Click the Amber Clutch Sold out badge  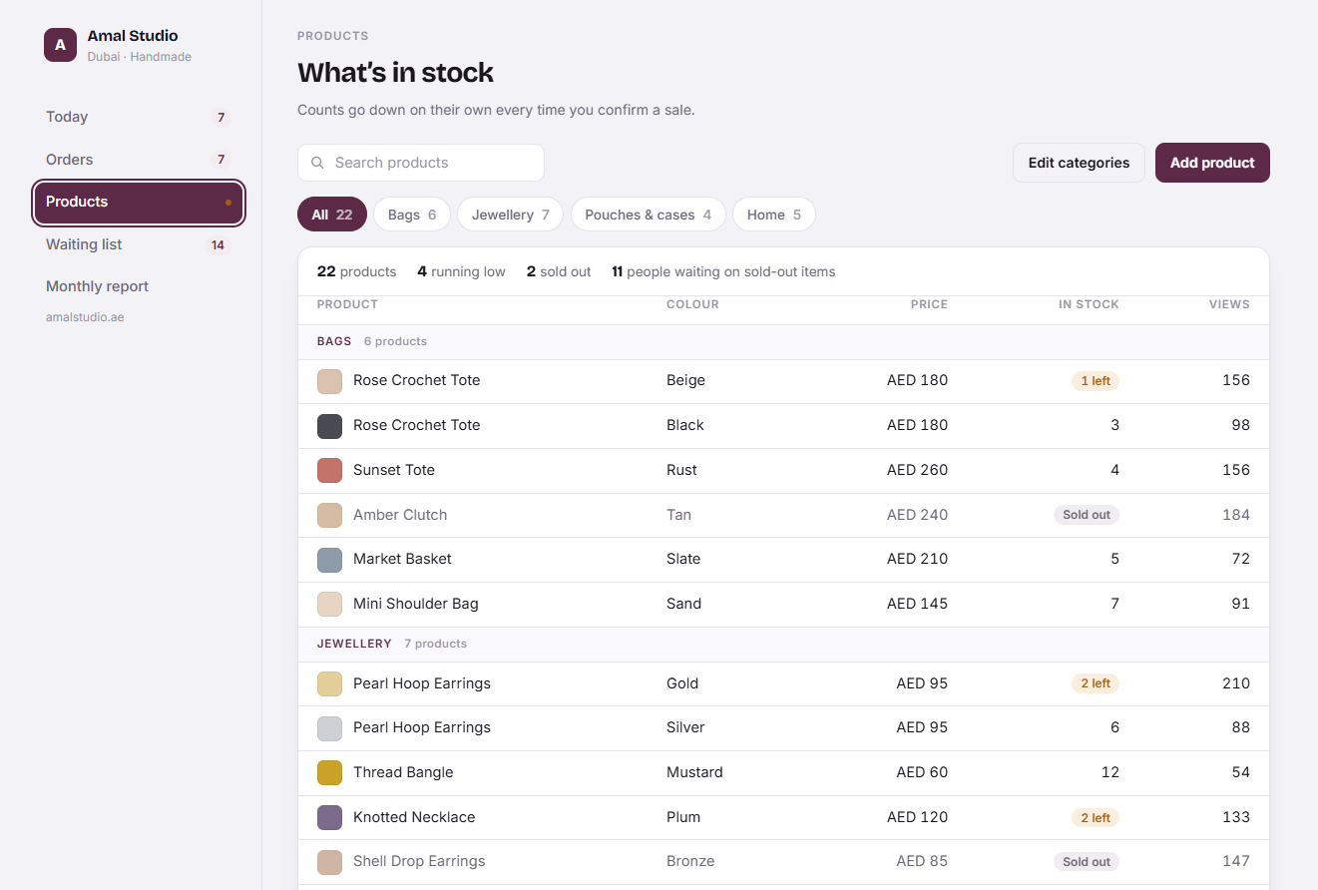tap(1087, 515)
